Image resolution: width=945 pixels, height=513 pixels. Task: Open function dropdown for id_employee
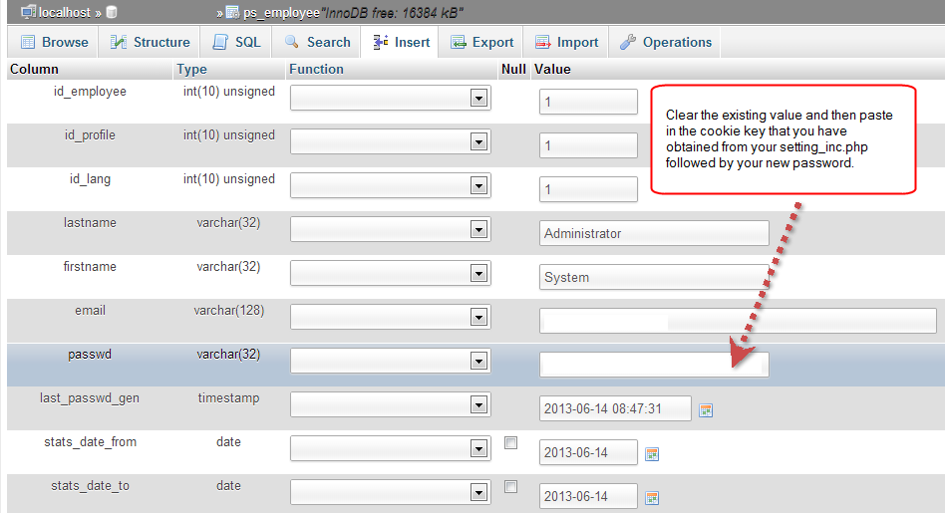coord(391,99)
